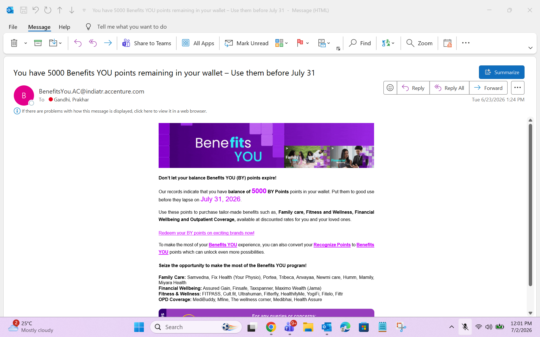Open the Zoom control in ribbon
Viewport: 540px width, 337px height.
click(x=419, y=43)
